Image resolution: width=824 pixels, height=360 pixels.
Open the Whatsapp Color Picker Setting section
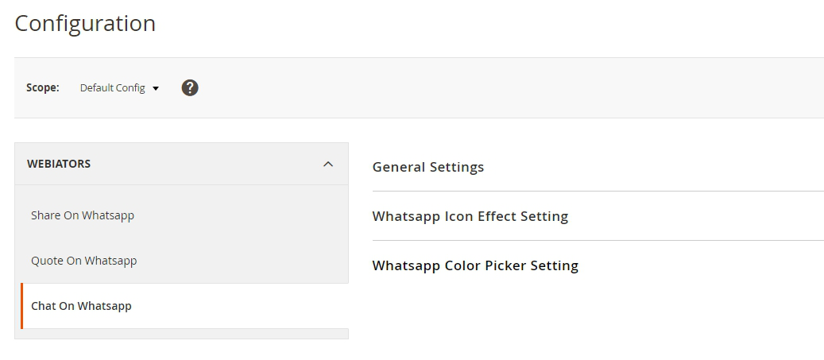475,265
